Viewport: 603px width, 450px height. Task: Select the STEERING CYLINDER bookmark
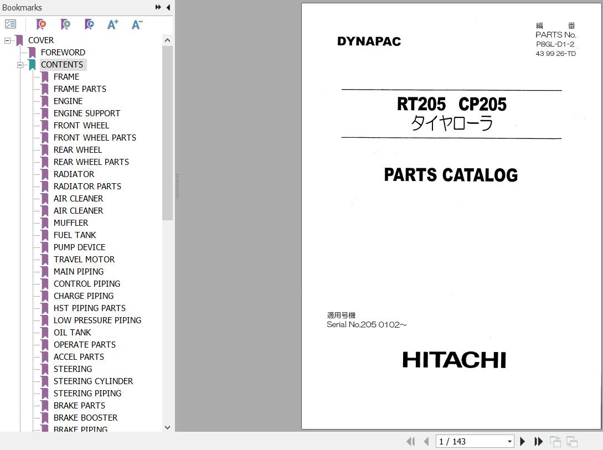[93, 381]
